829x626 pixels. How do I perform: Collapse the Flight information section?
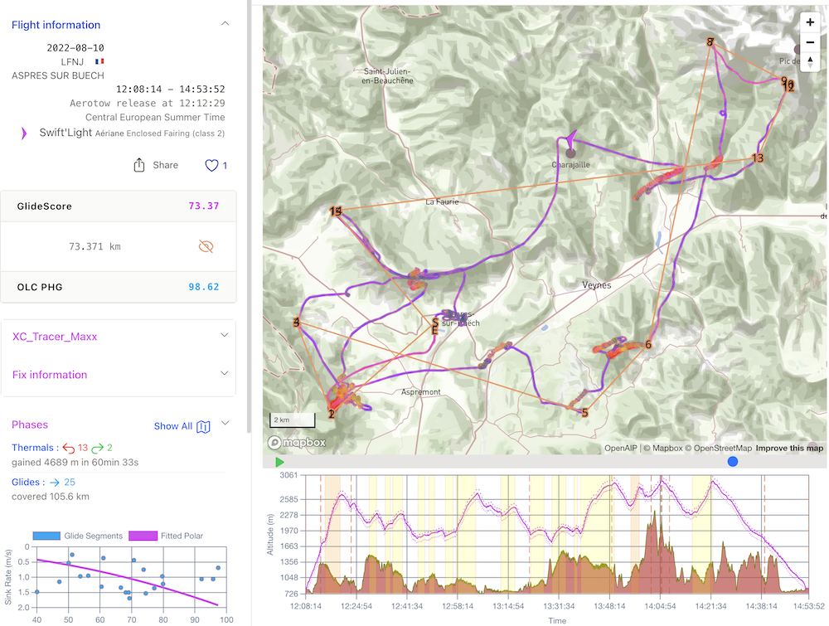click(x=225, y=24)
